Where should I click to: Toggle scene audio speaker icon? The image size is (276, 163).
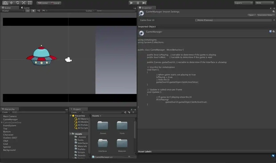pyautogui.click(x=39, y=11)
